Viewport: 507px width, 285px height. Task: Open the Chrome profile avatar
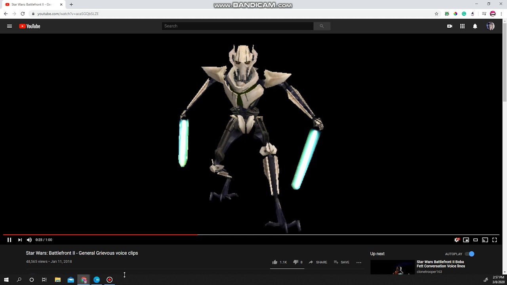[x=493, y=13]
